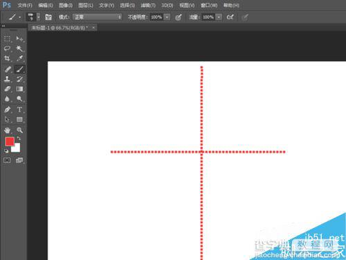Screen dimensions: 346x260
Task: Pick the Magic Wand tool
Action: (x=19, y=49)
